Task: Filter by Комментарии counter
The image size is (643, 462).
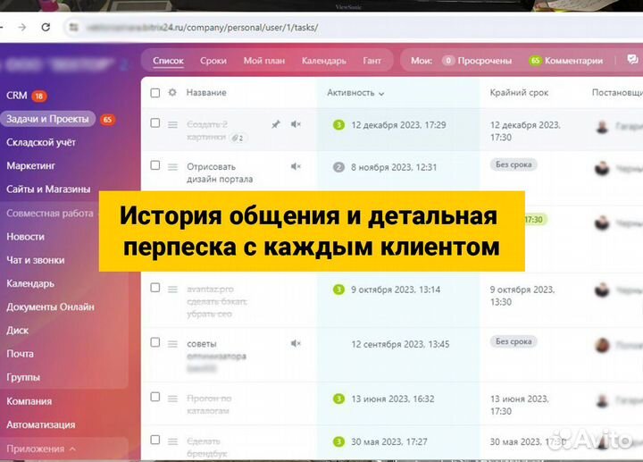Action: [x=566, y=61]
